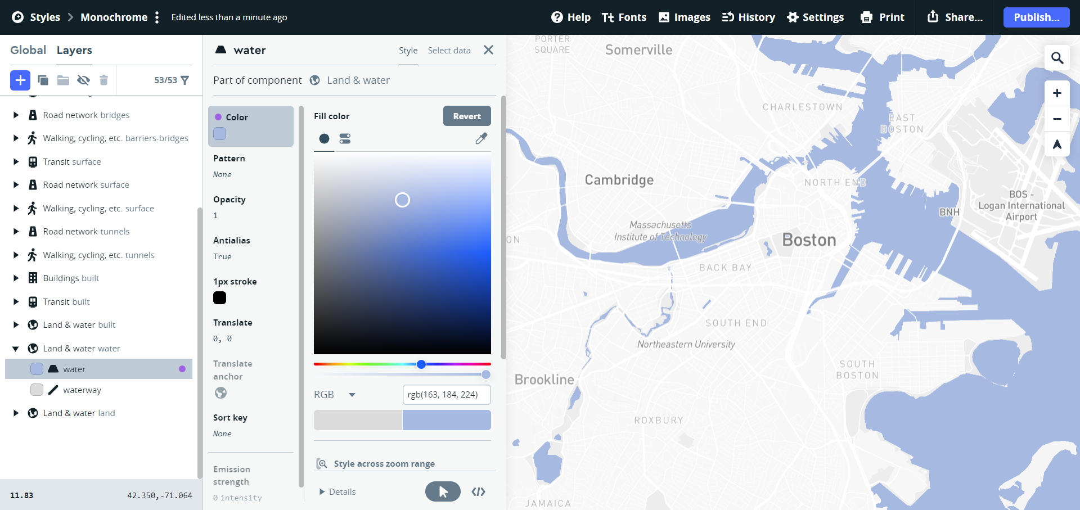Open the layer filter funnel icon
The image size is (1080, 510).
tap(184, 80)
